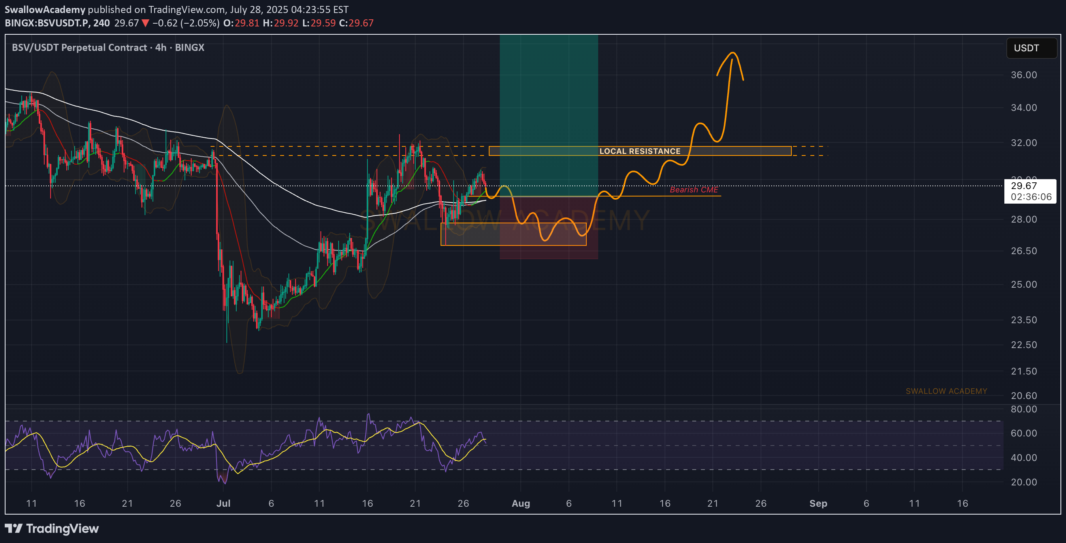The image size is (1066, 543).
Task: Click the RSI 60.00 scale label
Action: pos(1024,433)
